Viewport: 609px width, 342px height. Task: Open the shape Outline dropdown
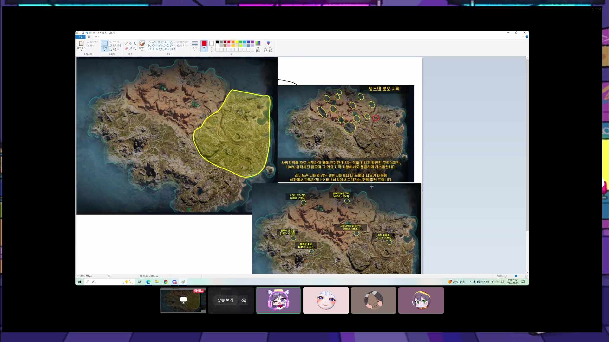183,42
